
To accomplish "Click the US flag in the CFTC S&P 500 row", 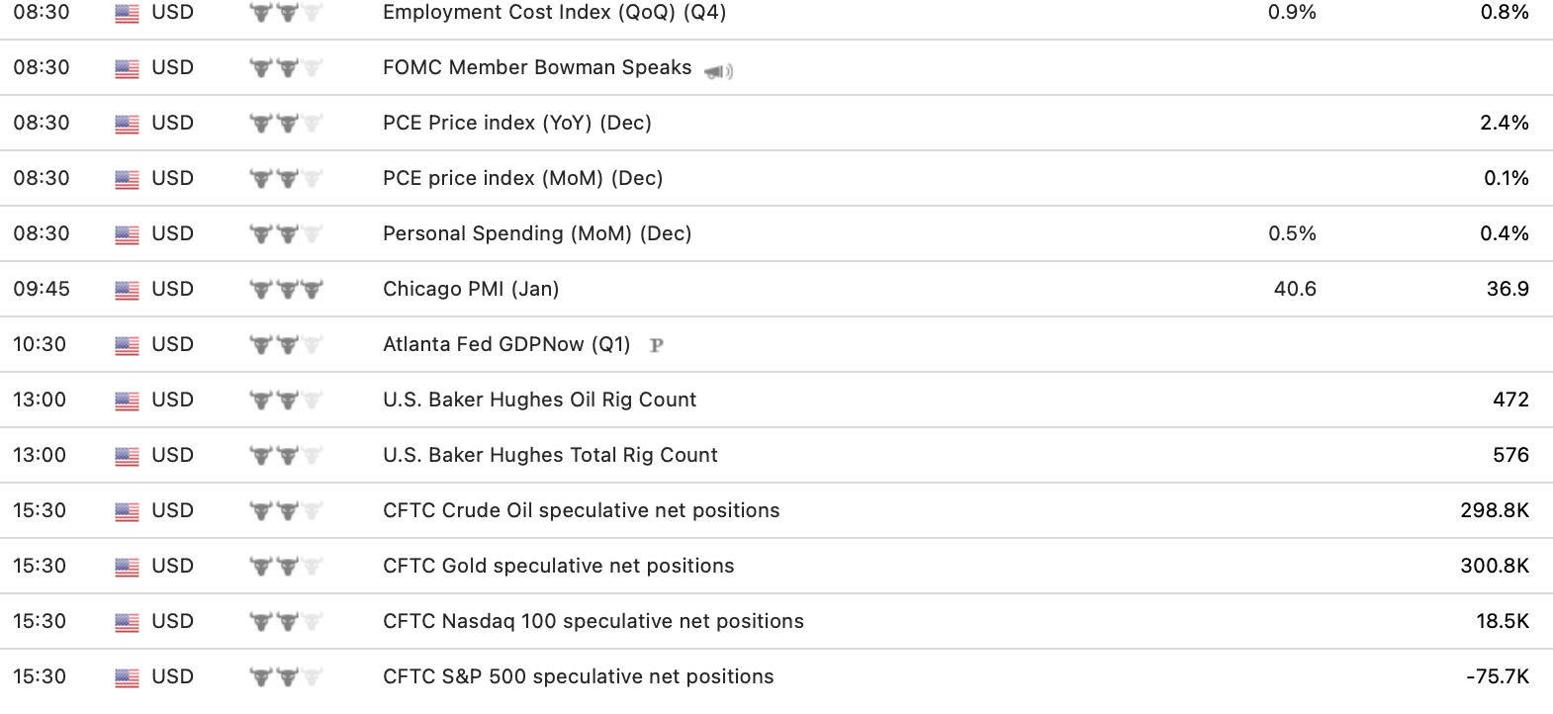I will [127, 677].
